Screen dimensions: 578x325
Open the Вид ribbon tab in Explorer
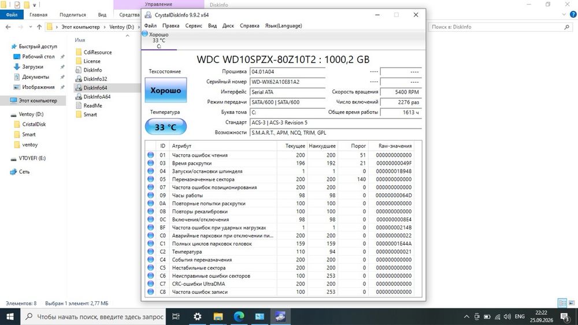click(102, 15)
